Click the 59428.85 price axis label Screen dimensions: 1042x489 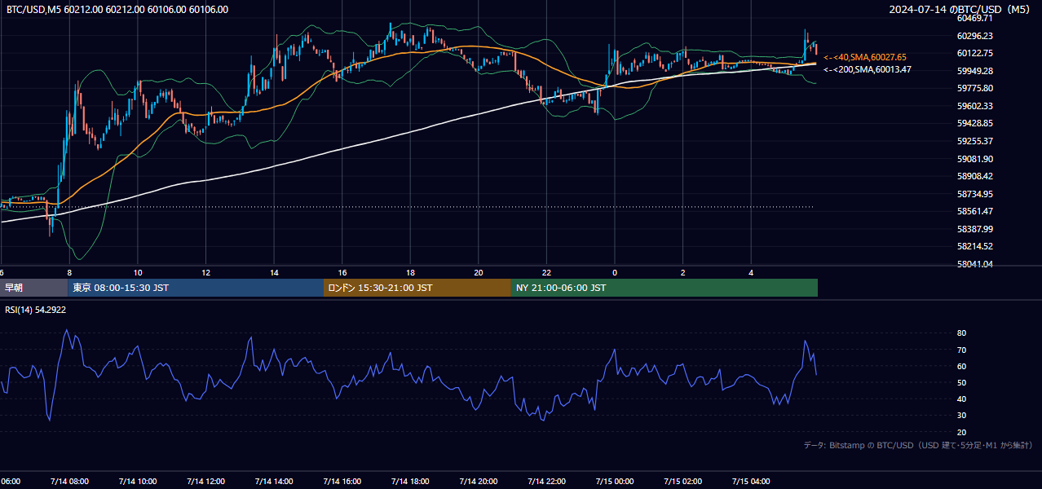(974, 123)
